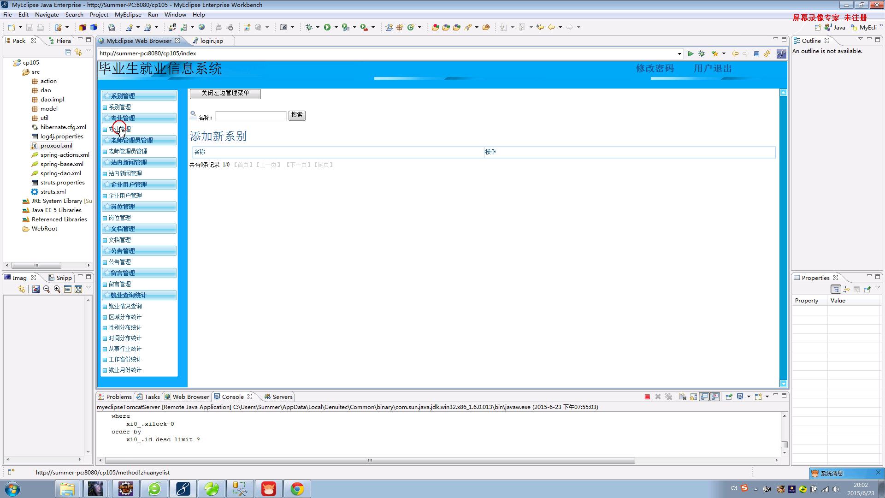885x498 pixels.
Task: Click Zoom In icon in Image Preview
Action: click(57, 289)
